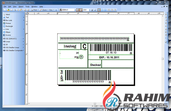Image resolution: width=171 pixels, height=111 pixels.
Task: Open help via blue question icon
Action: [x=56, y=10]
